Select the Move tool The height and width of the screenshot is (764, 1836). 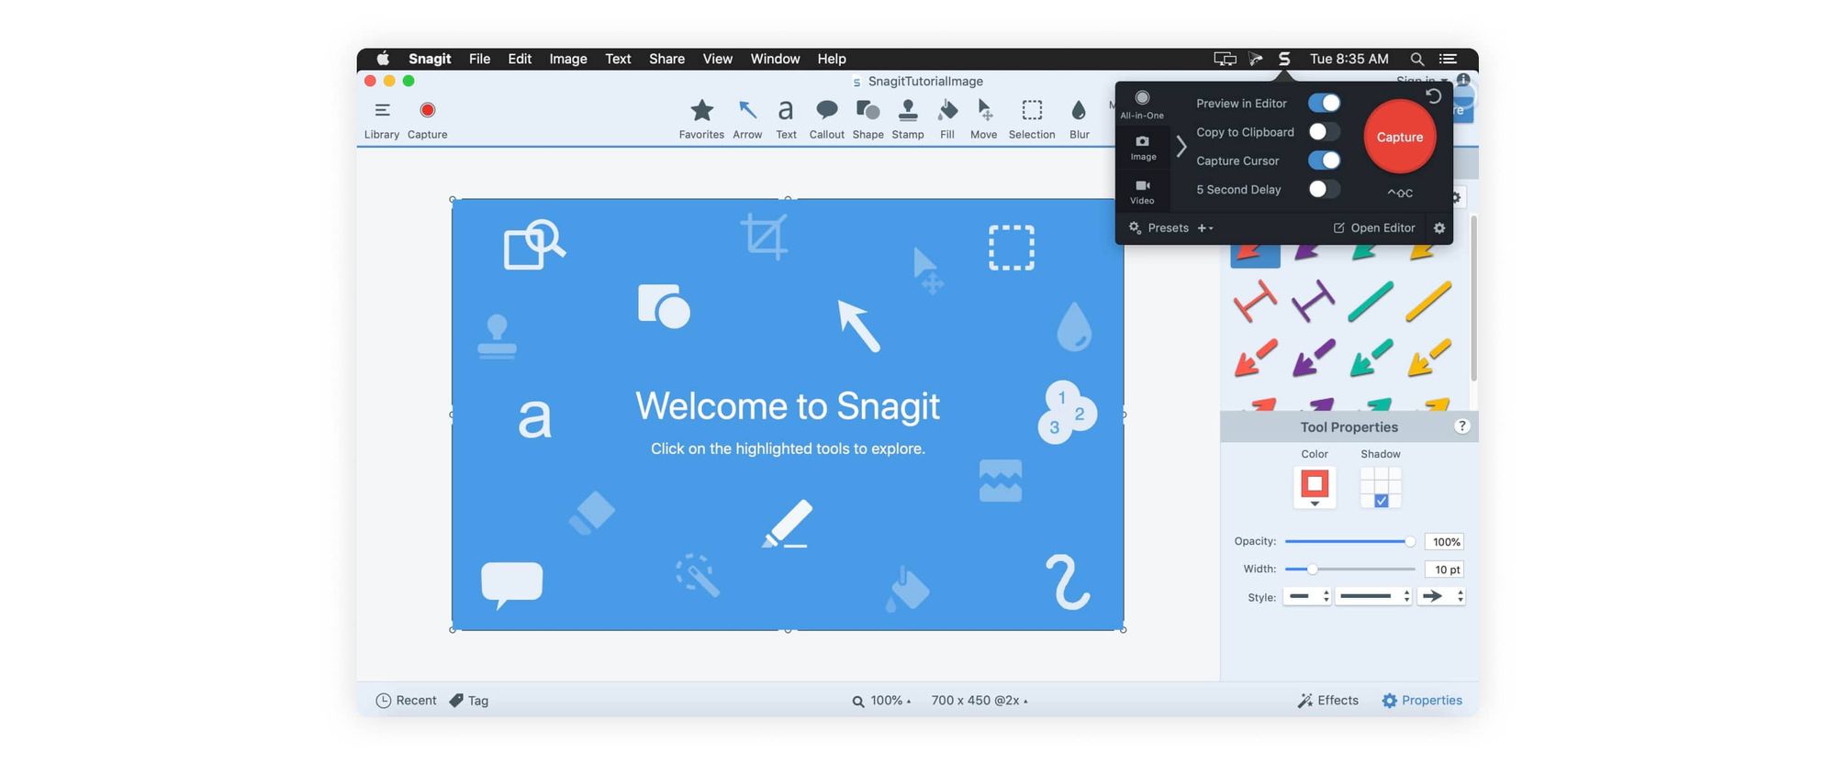[983, 120]
